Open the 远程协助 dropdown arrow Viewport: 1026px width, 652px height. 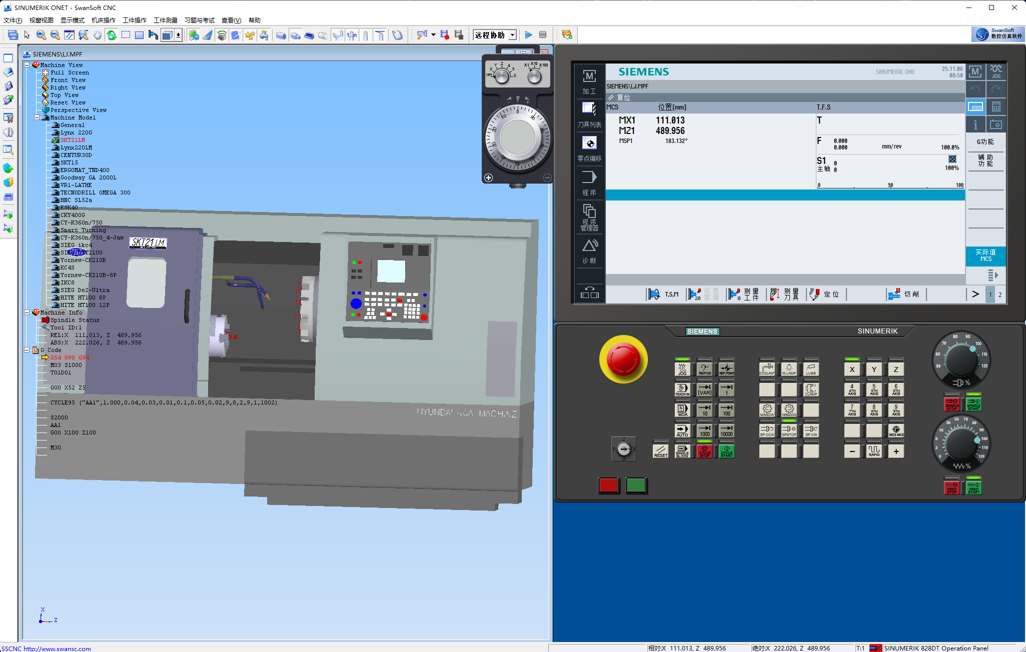(513, 35)
